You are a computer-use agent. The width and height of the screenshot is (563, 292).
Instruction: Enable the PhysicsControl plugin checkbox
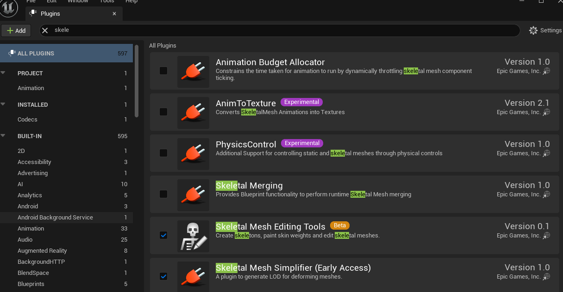click(x=163, y=153)
